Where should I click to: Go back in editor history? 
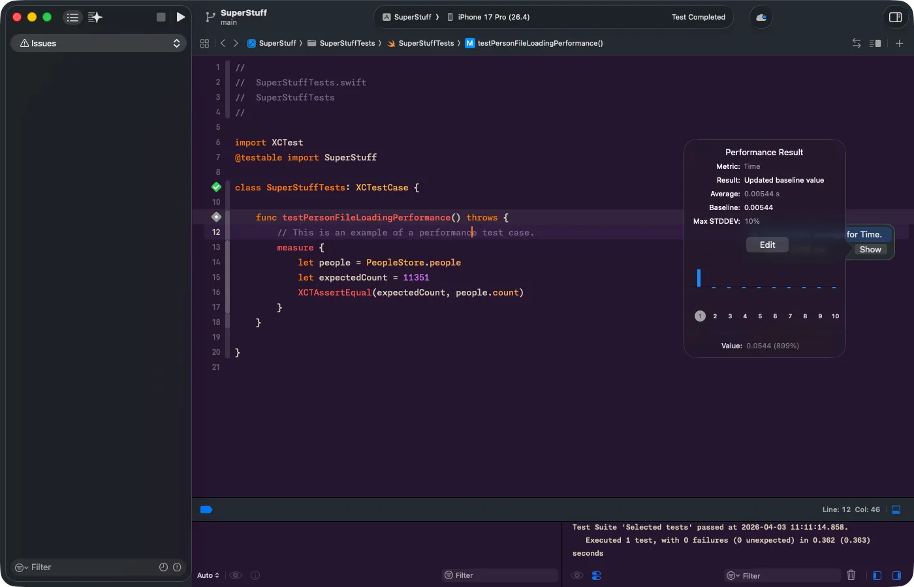point(223,43)
